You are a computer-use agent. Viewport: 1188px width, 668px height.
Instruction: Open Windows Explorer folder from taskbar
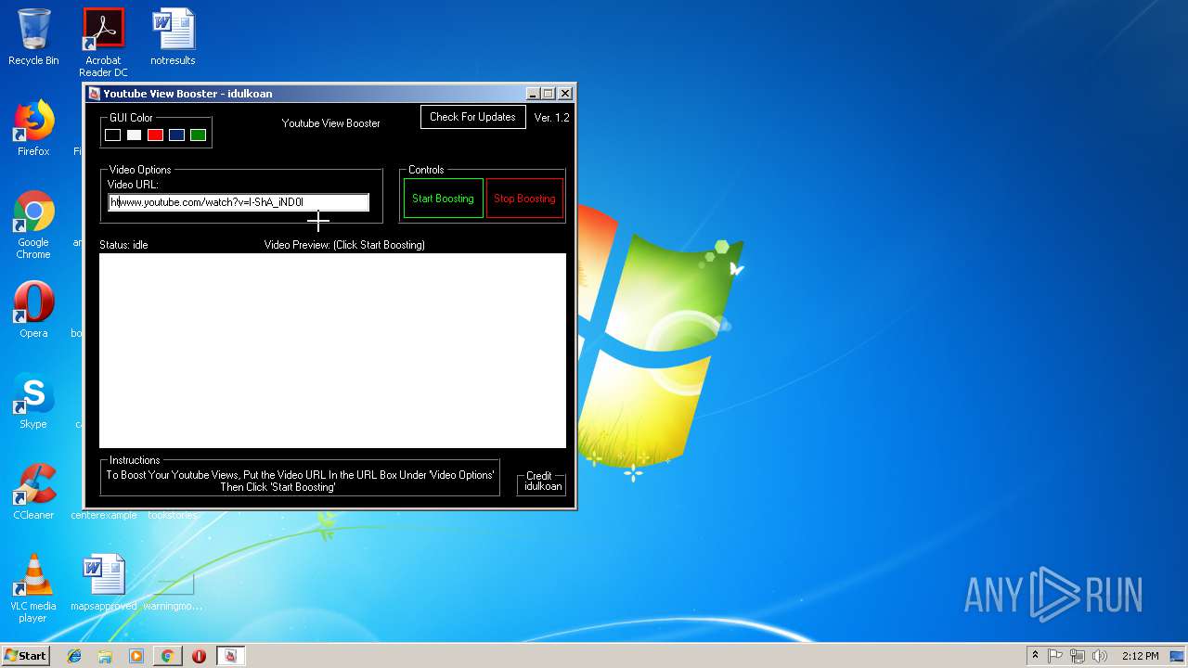tap(105, 656)
